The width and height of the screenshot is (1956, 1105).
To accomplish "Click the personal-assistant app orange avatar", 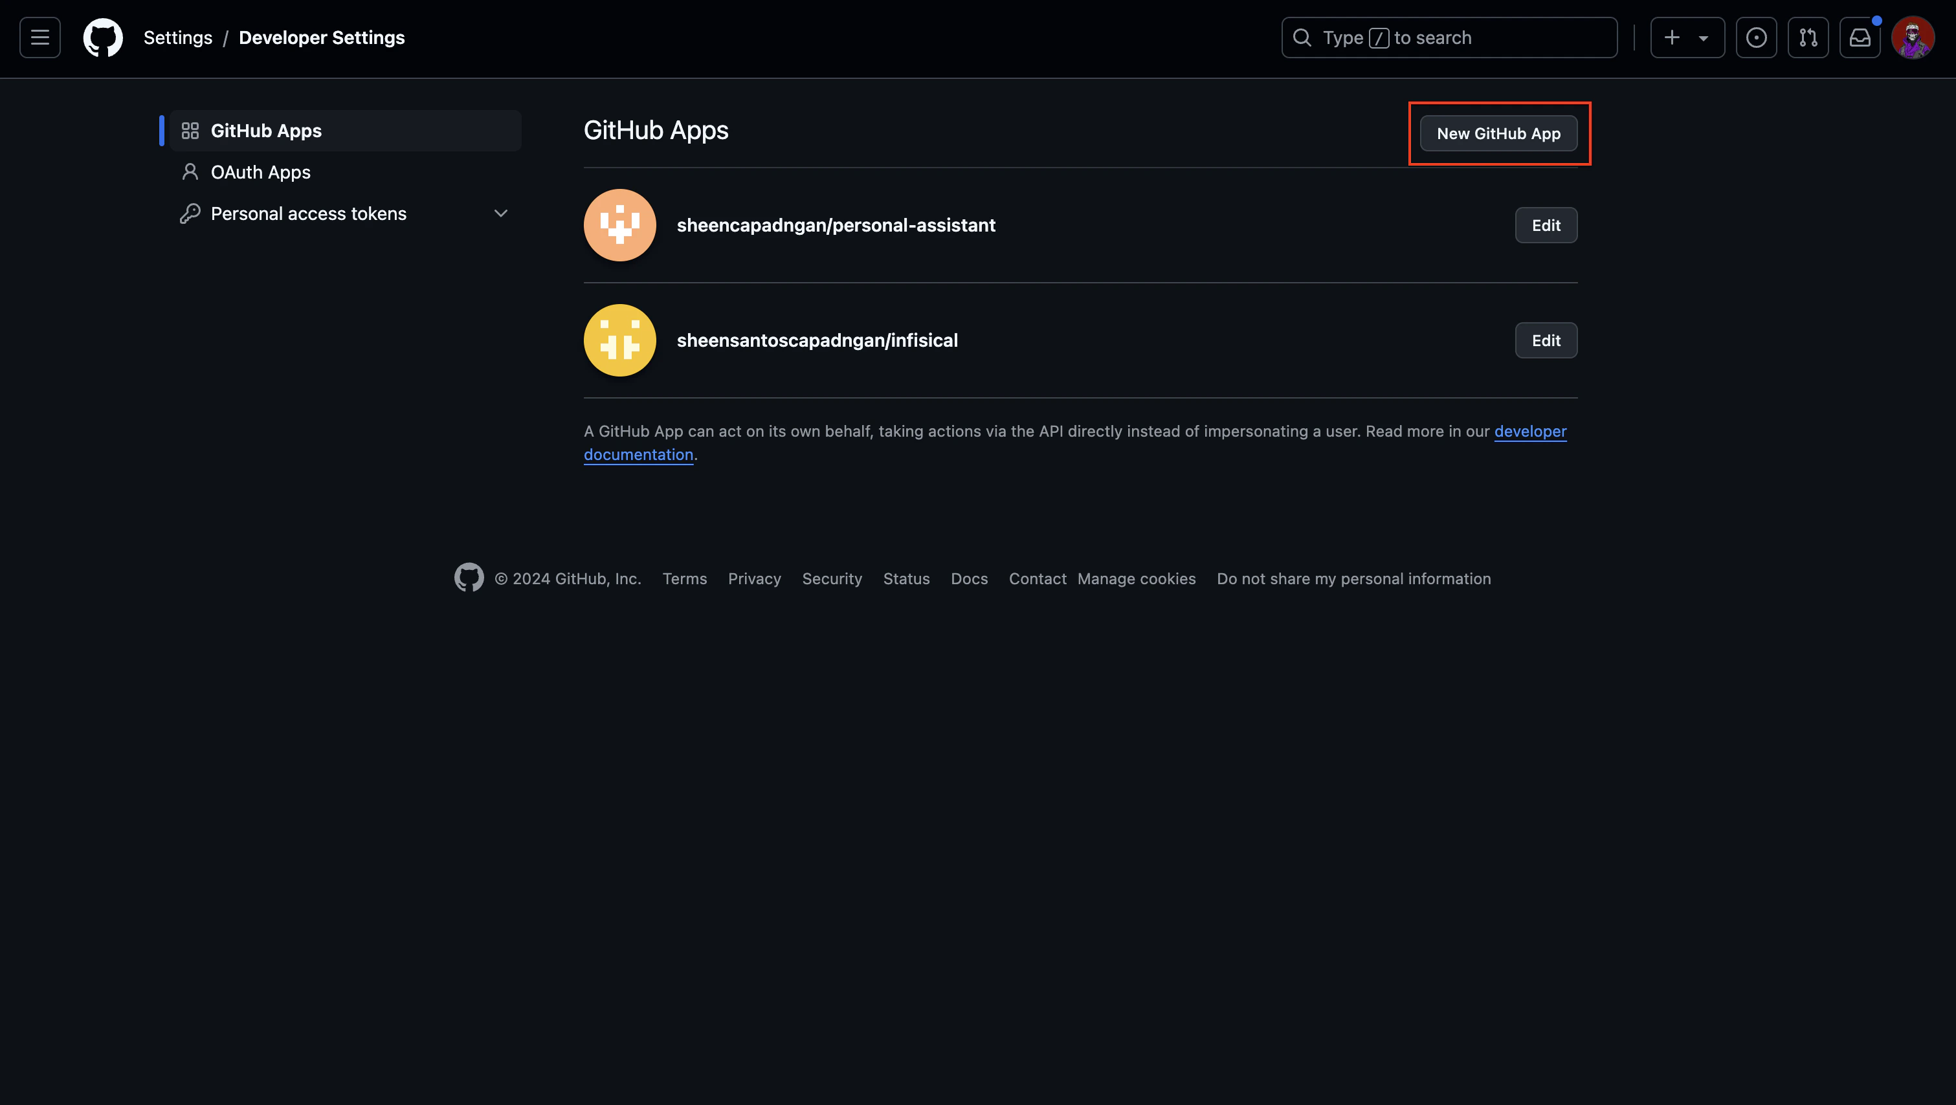I will click(619, 225).
